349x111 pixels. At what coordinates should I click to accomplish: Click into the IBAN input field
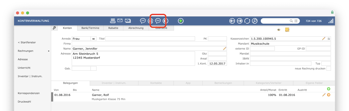[x=290, y=58]
